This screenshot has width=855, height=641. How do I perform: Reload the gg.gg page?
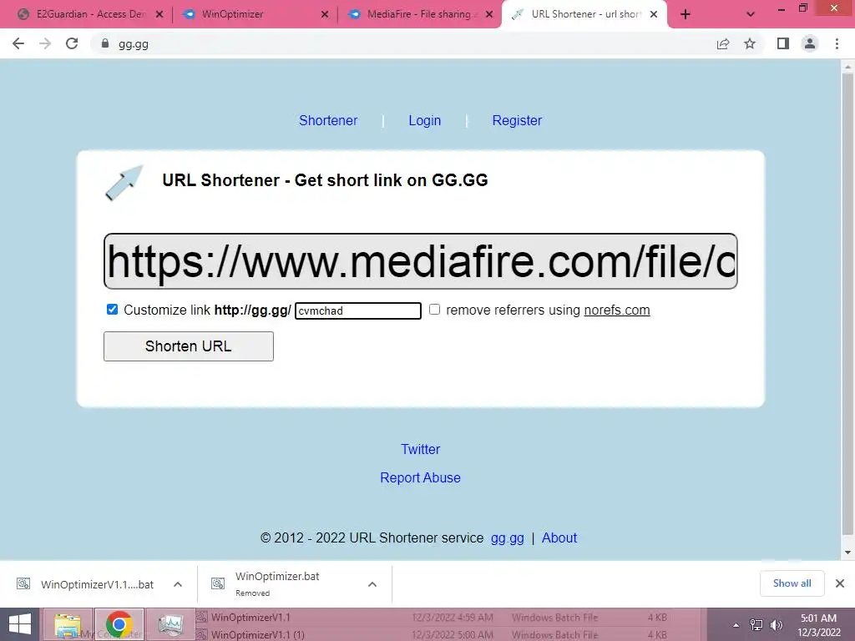pos(72,43)
